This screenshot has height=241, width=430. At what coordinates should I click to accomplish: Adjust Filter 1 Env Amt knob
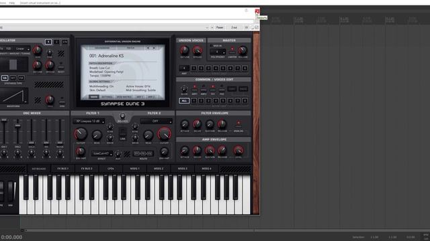tap(81, 152)
